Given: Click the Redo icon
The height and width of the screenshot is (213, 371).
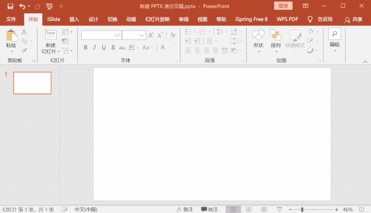Looking at the screenshot, I should [37, 6].
